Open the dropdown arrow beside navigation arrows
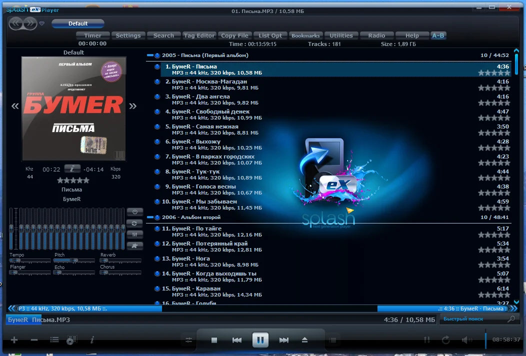This screenshot has width=526, height=356. tap(41, 23)
